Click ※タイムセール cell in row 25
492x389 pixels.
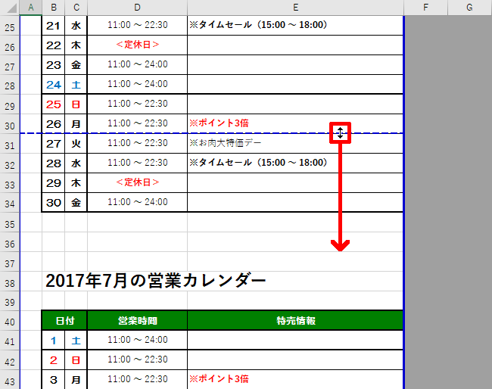pos(295,26)
